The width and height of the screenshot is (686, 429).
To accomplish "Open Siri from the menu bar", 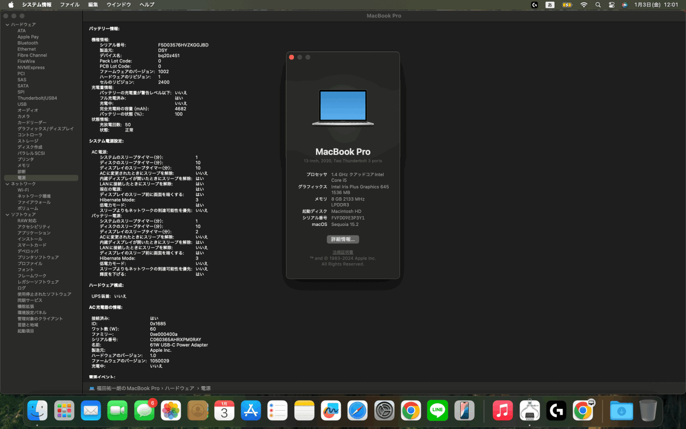I will 625,5.
